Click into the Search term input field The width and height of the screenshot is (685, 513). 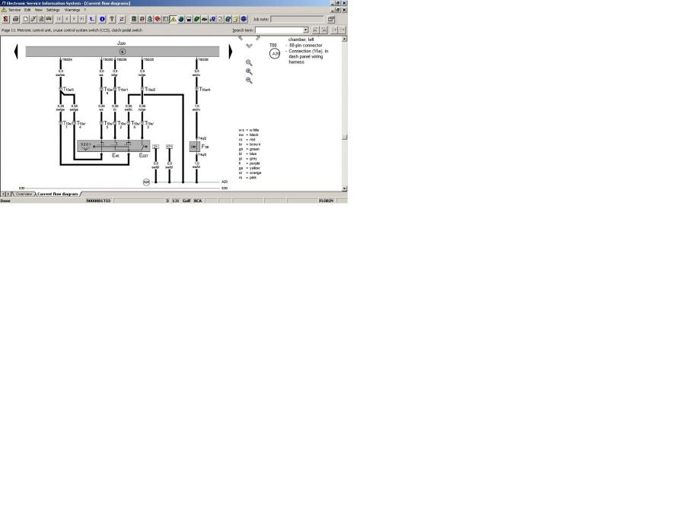(279, 30)
